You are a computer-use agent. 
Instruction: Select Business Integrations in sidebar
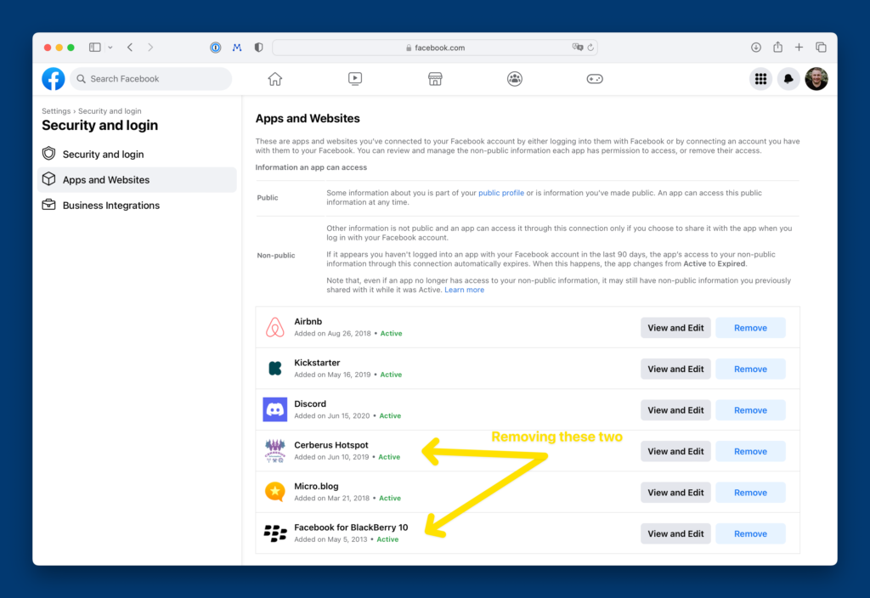[x=110, y=206]
